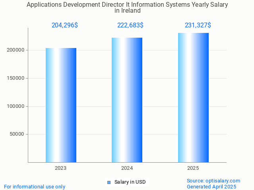Click 'in Ireland' in the chart title
This screenshot has width=254, height=190.
(127, 11)
